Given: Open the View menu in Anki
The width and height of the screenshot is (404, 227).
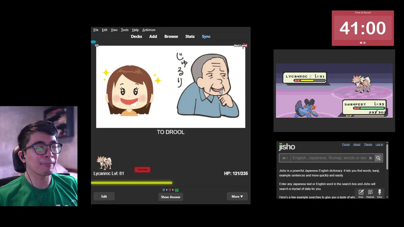Looking at the screenshot, I should click(x=114, y=30).
